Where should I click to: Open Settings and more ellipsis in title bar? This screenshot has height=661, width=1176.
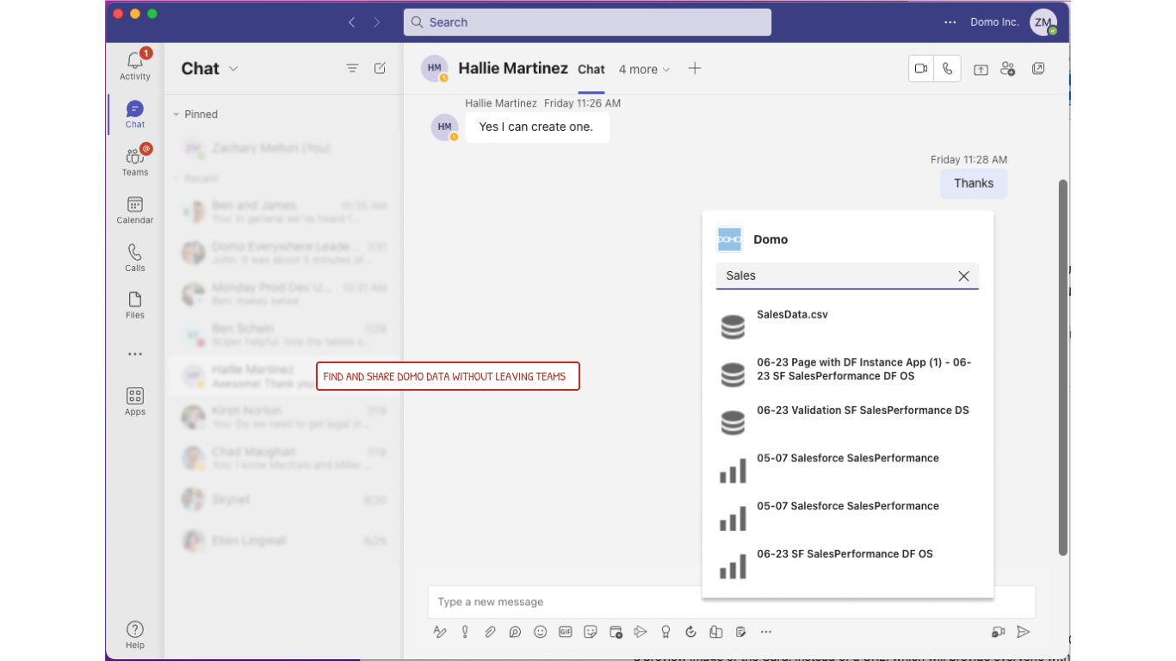pyautogui.click(x=950, y=22)
